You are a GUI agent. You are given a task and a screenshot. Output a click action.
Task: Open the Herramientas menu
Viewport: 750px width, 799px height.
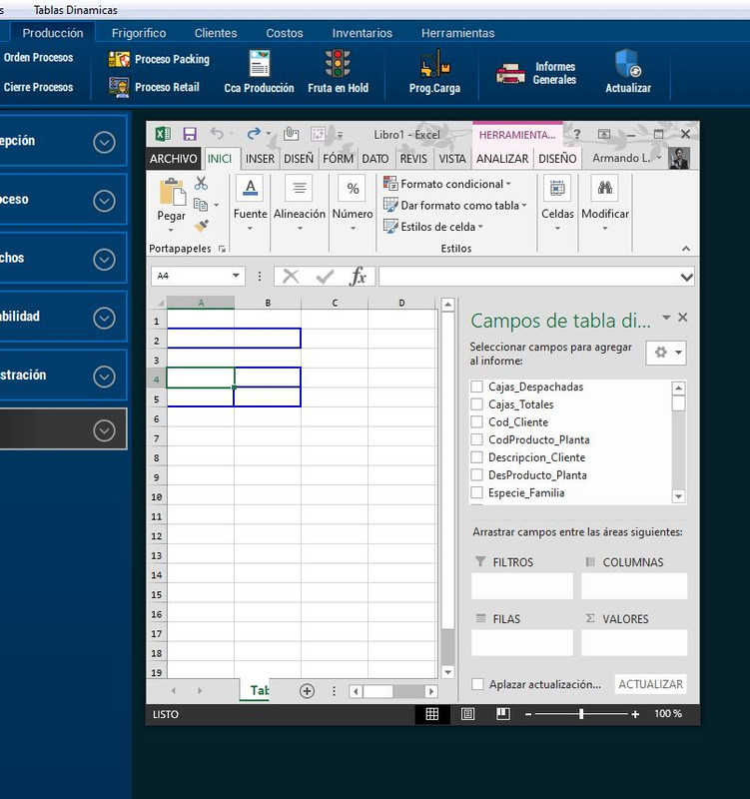click(x=457, y=33)
